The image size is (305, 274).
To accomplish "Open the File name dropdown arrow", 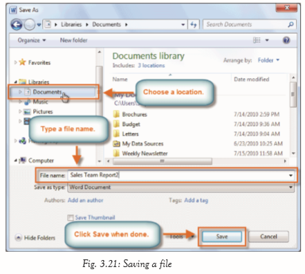I will pos(290,176).
